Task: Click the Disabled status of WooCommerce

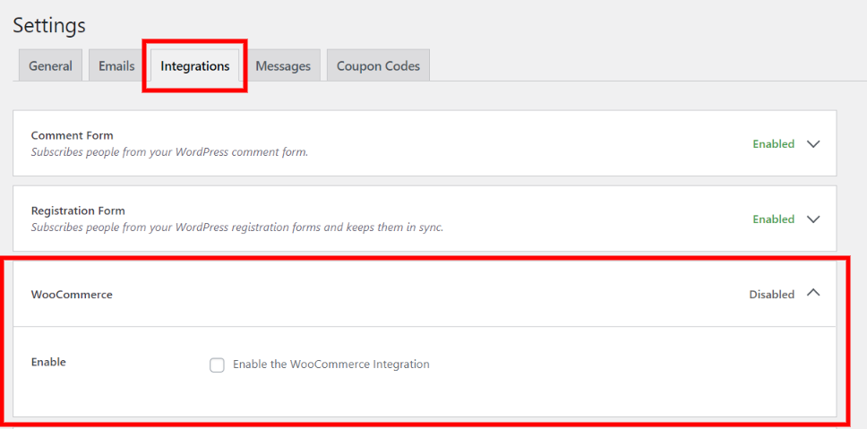Action: 771,295
